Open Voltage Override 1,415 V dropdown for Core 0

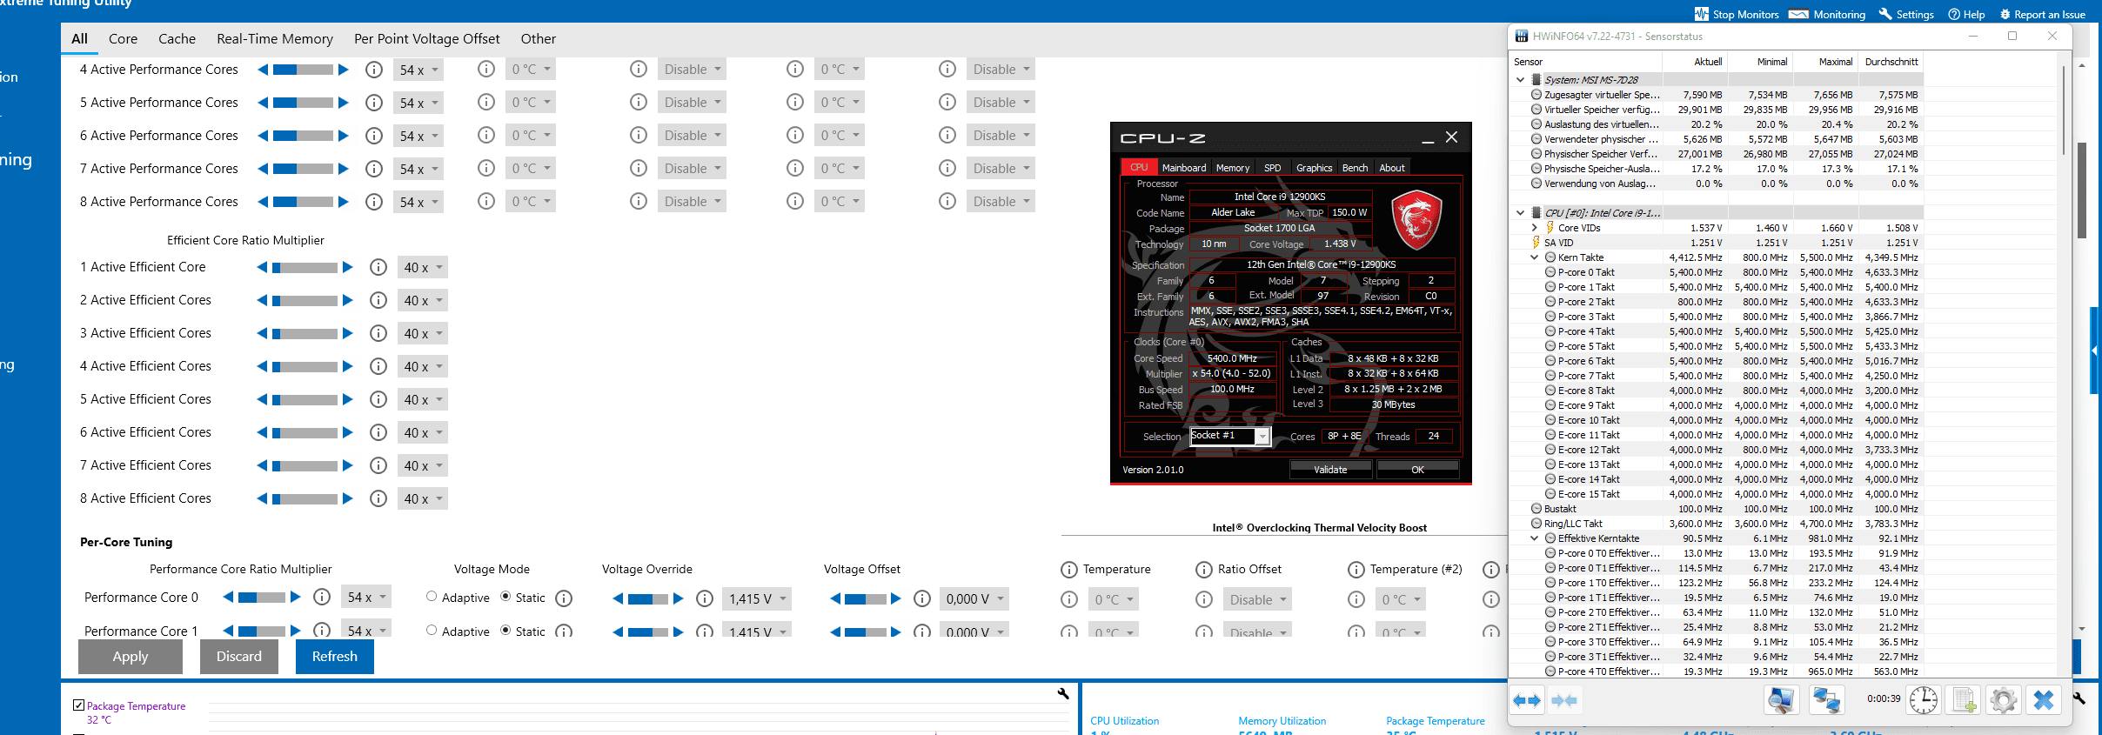[757, 598]
